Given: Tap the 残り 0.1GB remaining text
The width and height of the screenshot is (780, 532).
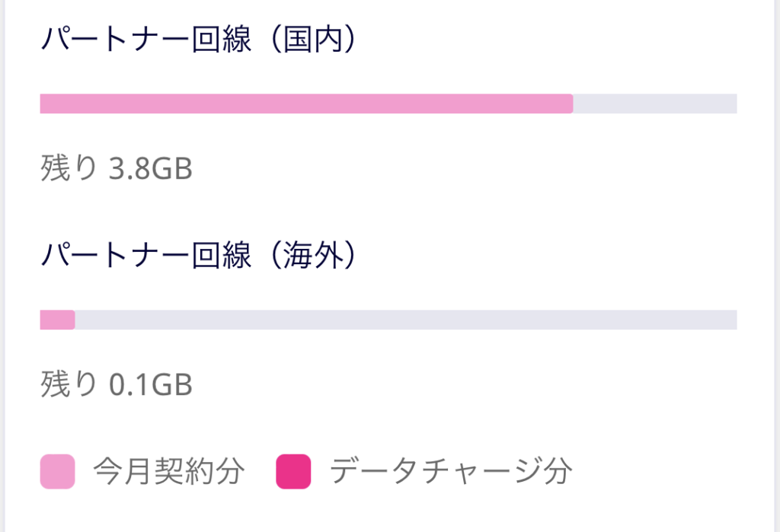Looking at the screenshot, I should coord(117,384).
